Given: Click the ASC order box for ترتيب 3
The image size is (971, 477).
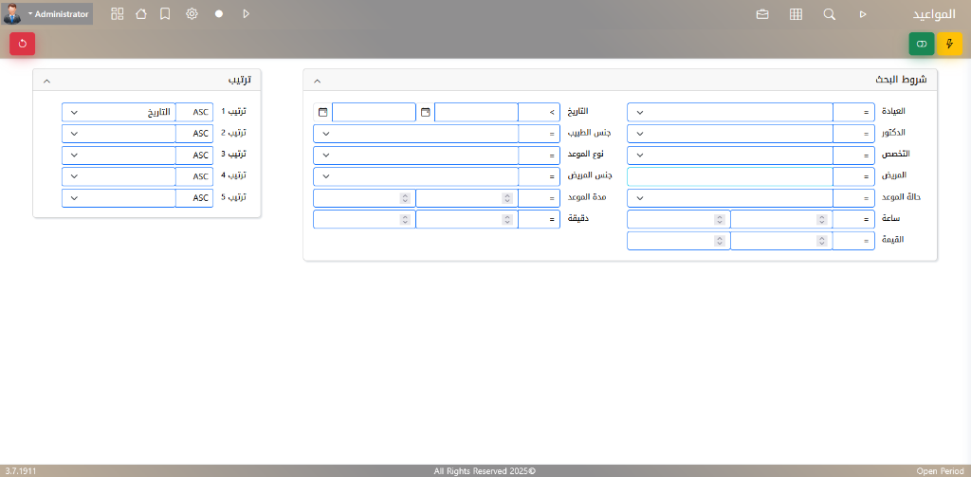Looking at the screenshot, I should (195, 155).
